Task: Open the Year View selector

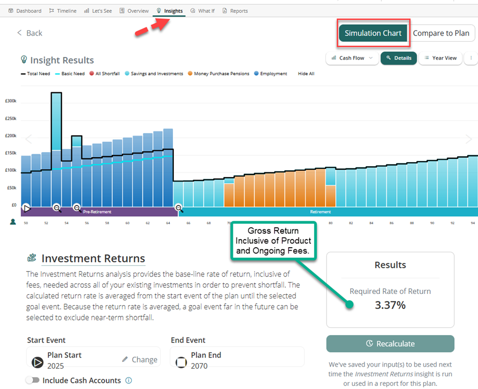Action: (x=440, y=58)
